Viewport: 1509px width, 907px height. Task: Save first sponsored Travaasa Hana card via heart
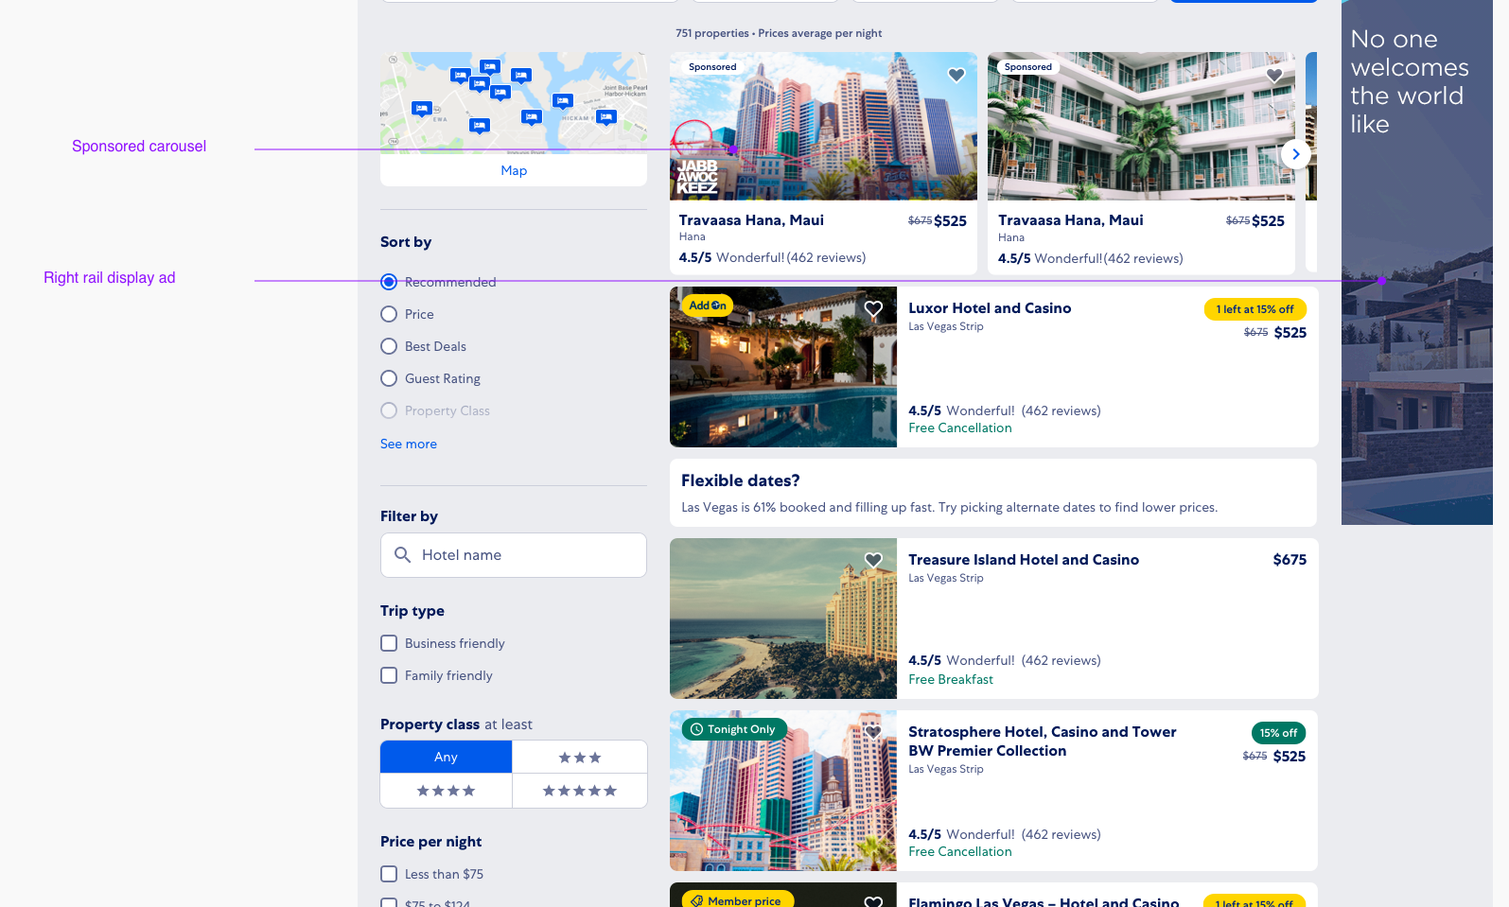pyautogui.click(x=956, y=76)
